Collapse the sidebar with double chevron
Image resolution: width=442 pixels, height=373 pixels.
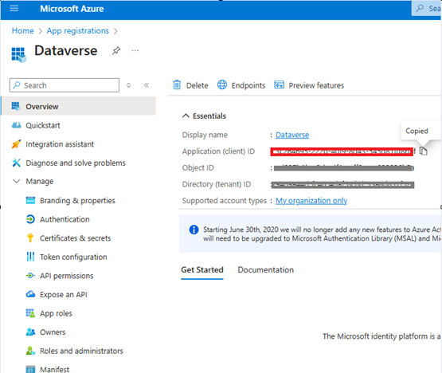pos(147,85)
